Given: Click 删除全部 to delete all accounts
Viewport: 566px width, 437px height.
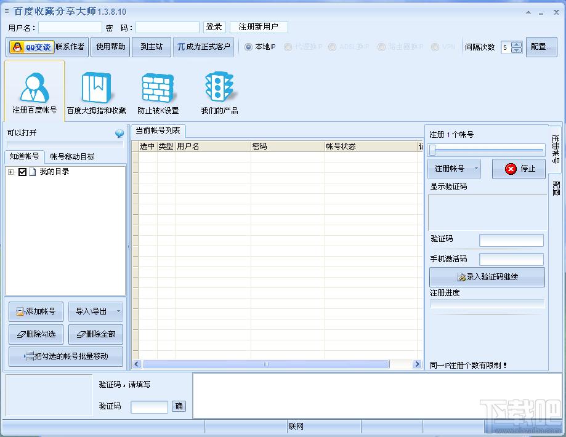Looking at the screenshot, I should 95,334.
